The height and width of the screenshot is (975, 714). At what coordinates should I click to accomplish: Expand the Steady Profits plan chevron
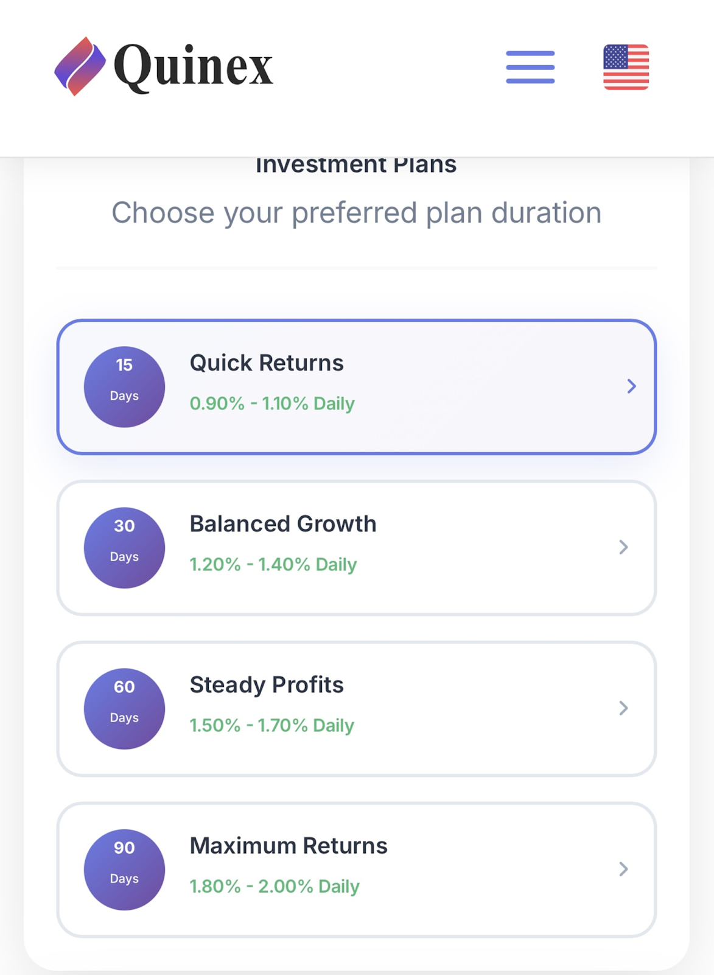pyautogui.click(x=623, y=708)
